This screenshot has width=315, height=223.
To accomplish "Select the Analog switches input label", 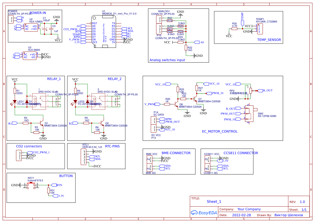I will tap(167, 60).
